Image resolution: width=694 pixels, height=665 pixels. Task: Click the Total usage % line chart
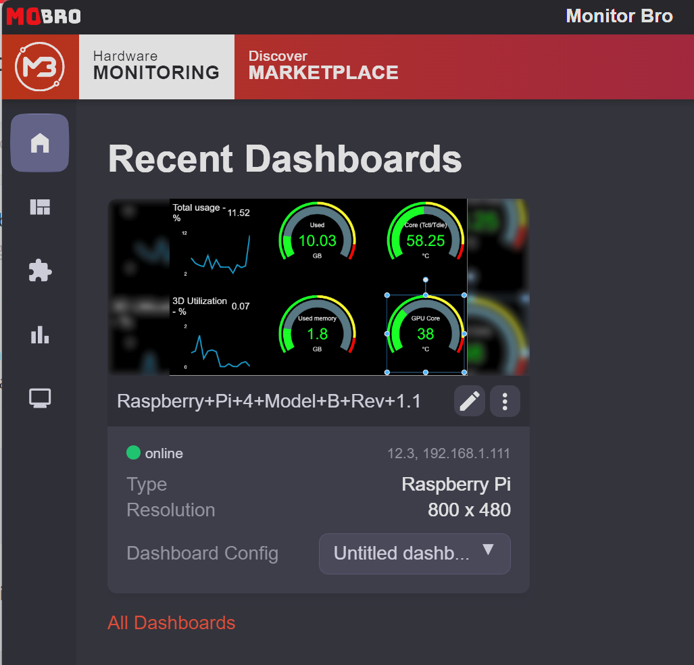pyautogui.click(x=212, y=239)
